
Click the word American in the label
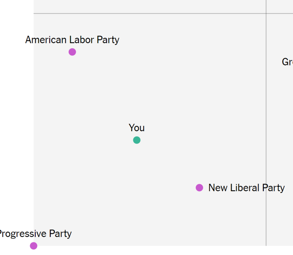coord(46,40)
